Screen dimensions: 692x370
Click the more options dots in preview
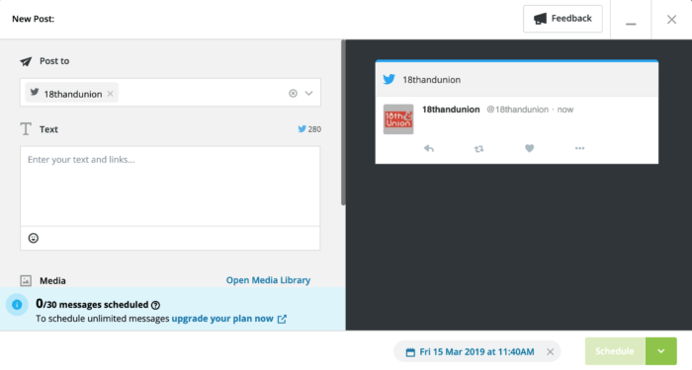pos(579,148)
